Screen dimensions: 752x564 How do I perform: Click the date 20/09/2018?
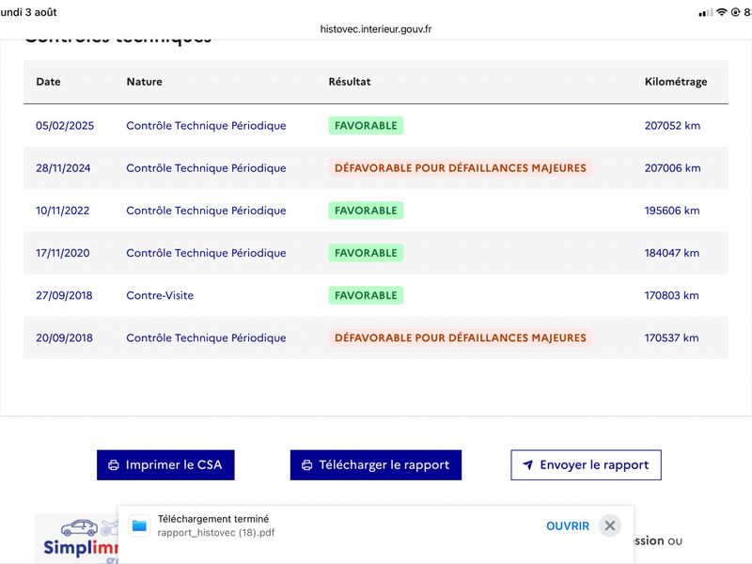pos(64,337)
